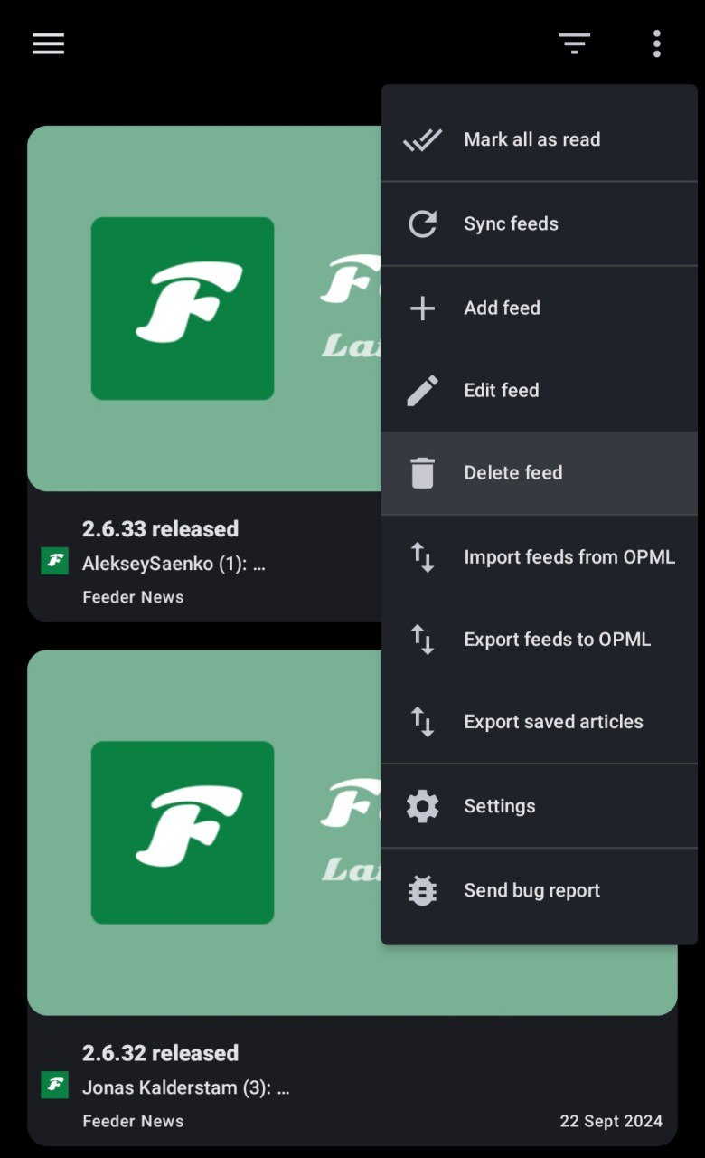Viewport: 705px width, 1158px height.
Task: Select Export feeds to OPML
Action: tap(557, 640)
